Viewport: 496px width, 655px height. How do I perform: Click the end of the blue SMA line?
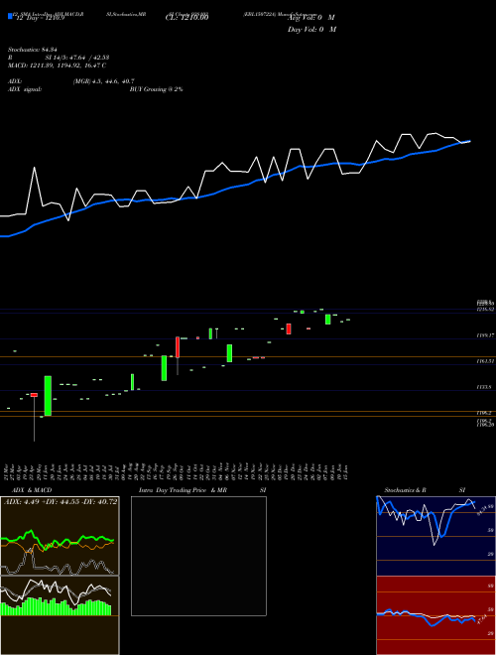click(470, 141)
